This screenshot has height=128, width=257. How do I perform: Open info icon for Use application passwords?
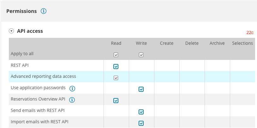click(x=72, y=88)
